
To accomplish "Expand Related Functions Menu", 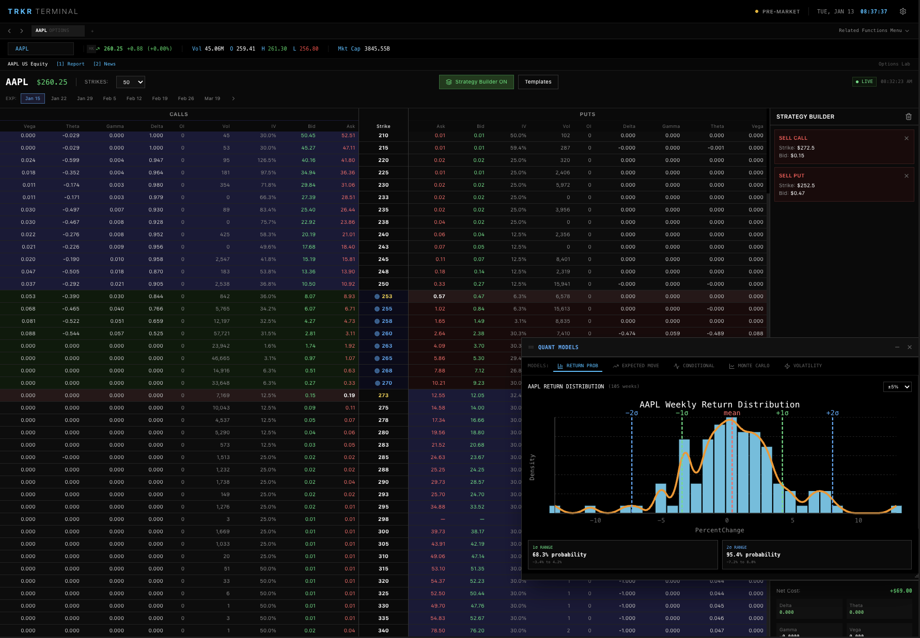I will [874, 30].
